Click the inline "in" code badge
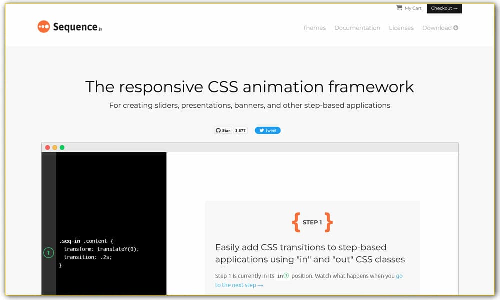 283,276
